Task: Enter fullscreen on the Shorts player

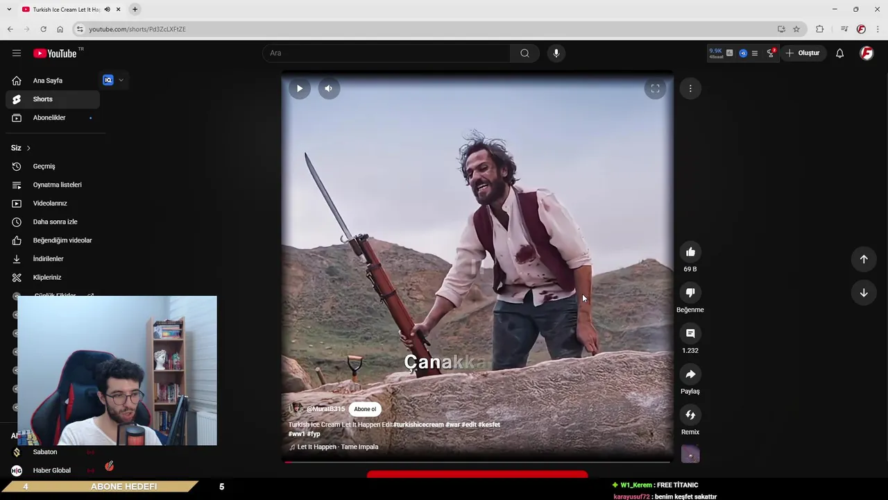Action: click(655, 88)
